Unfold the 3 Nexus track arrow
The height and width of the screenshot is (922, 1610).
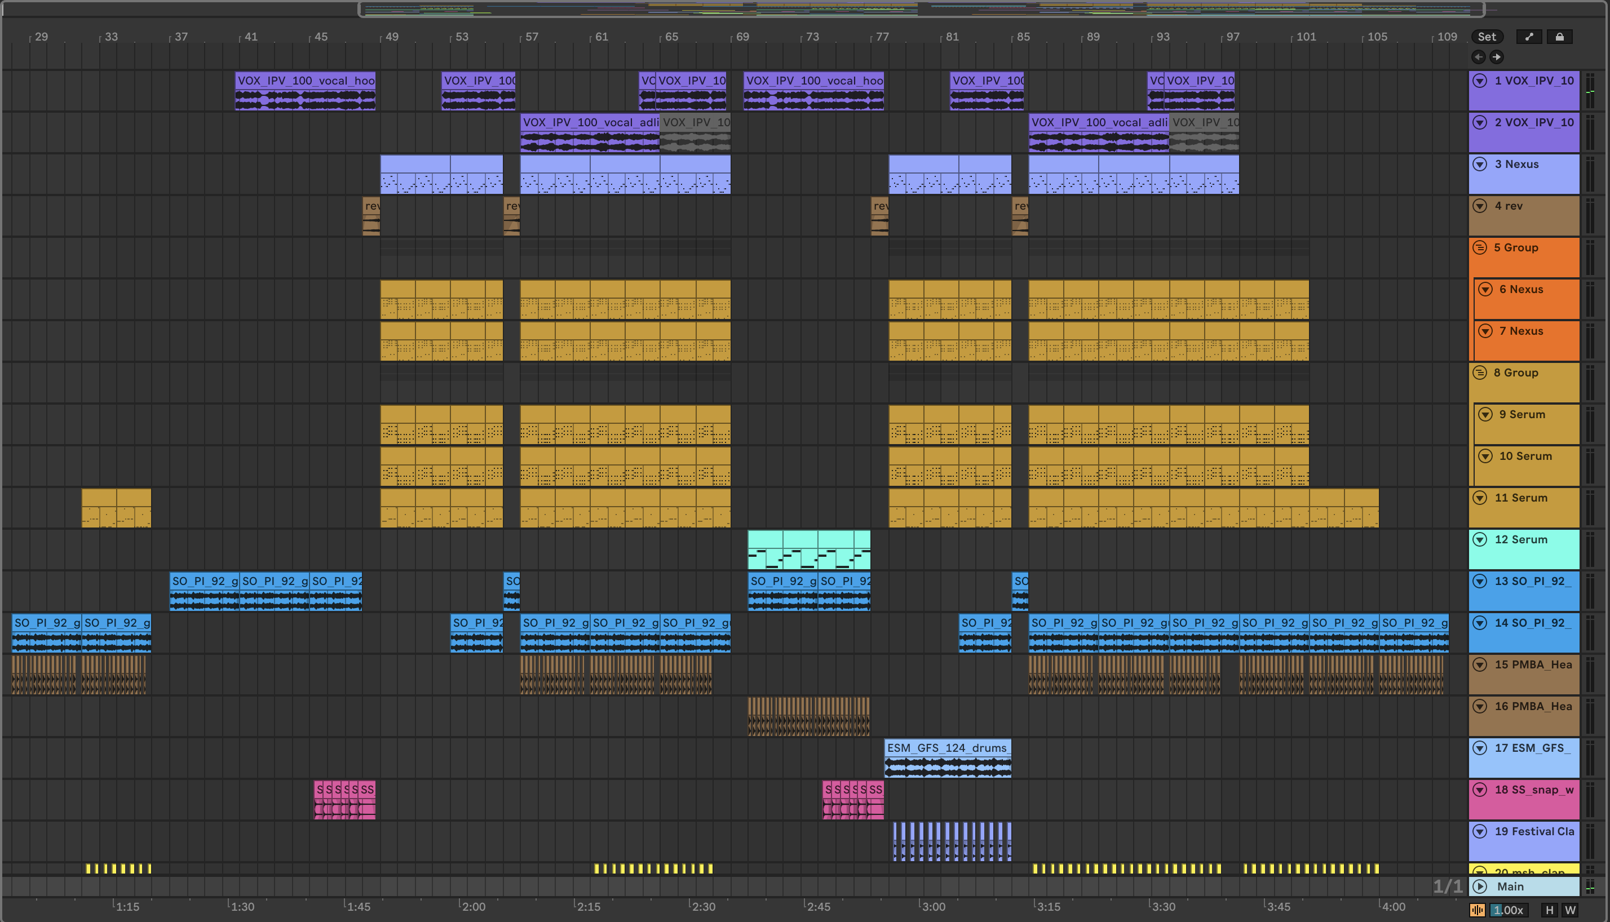1480,164
